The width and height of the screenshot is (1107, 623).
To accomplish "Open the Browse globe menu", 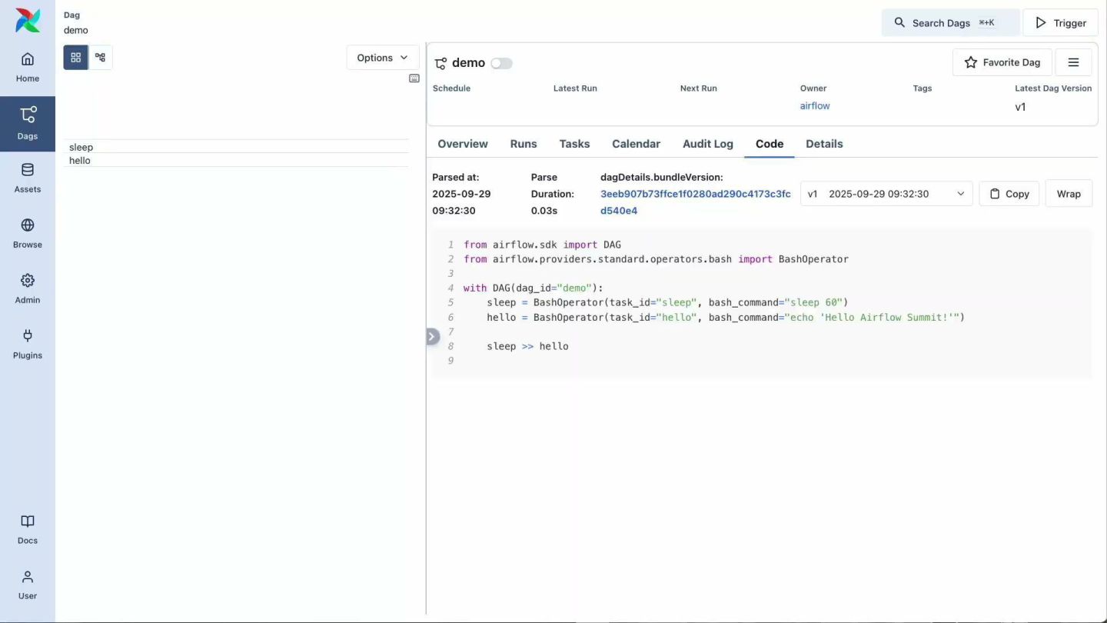I will [28, 233].
